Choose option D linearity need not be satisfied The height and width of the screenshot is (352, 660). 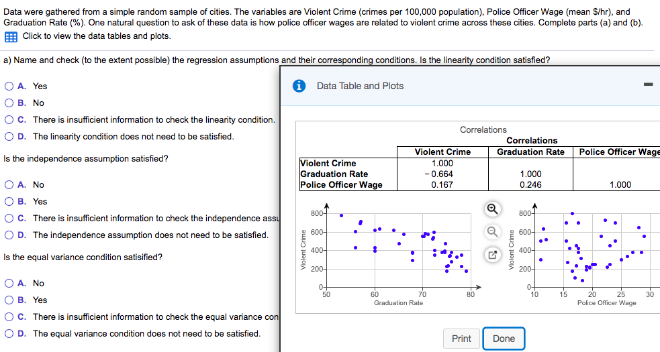coord(9,137)
